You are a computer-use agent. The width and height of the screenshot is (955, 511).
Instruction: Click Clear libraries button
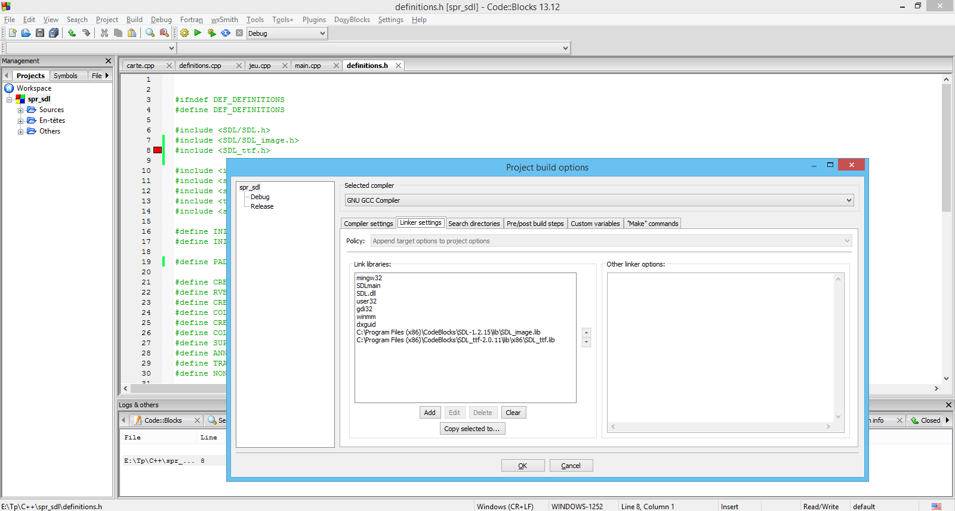[x=513, y=413]
